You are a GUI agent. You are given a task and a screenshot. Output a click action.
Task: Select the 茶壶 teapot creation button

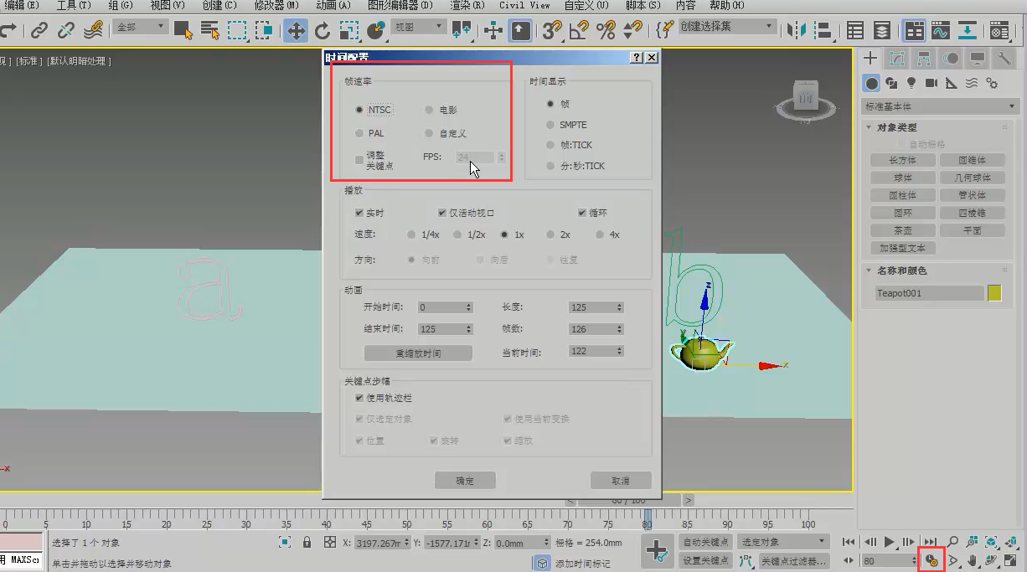point(901,229)
